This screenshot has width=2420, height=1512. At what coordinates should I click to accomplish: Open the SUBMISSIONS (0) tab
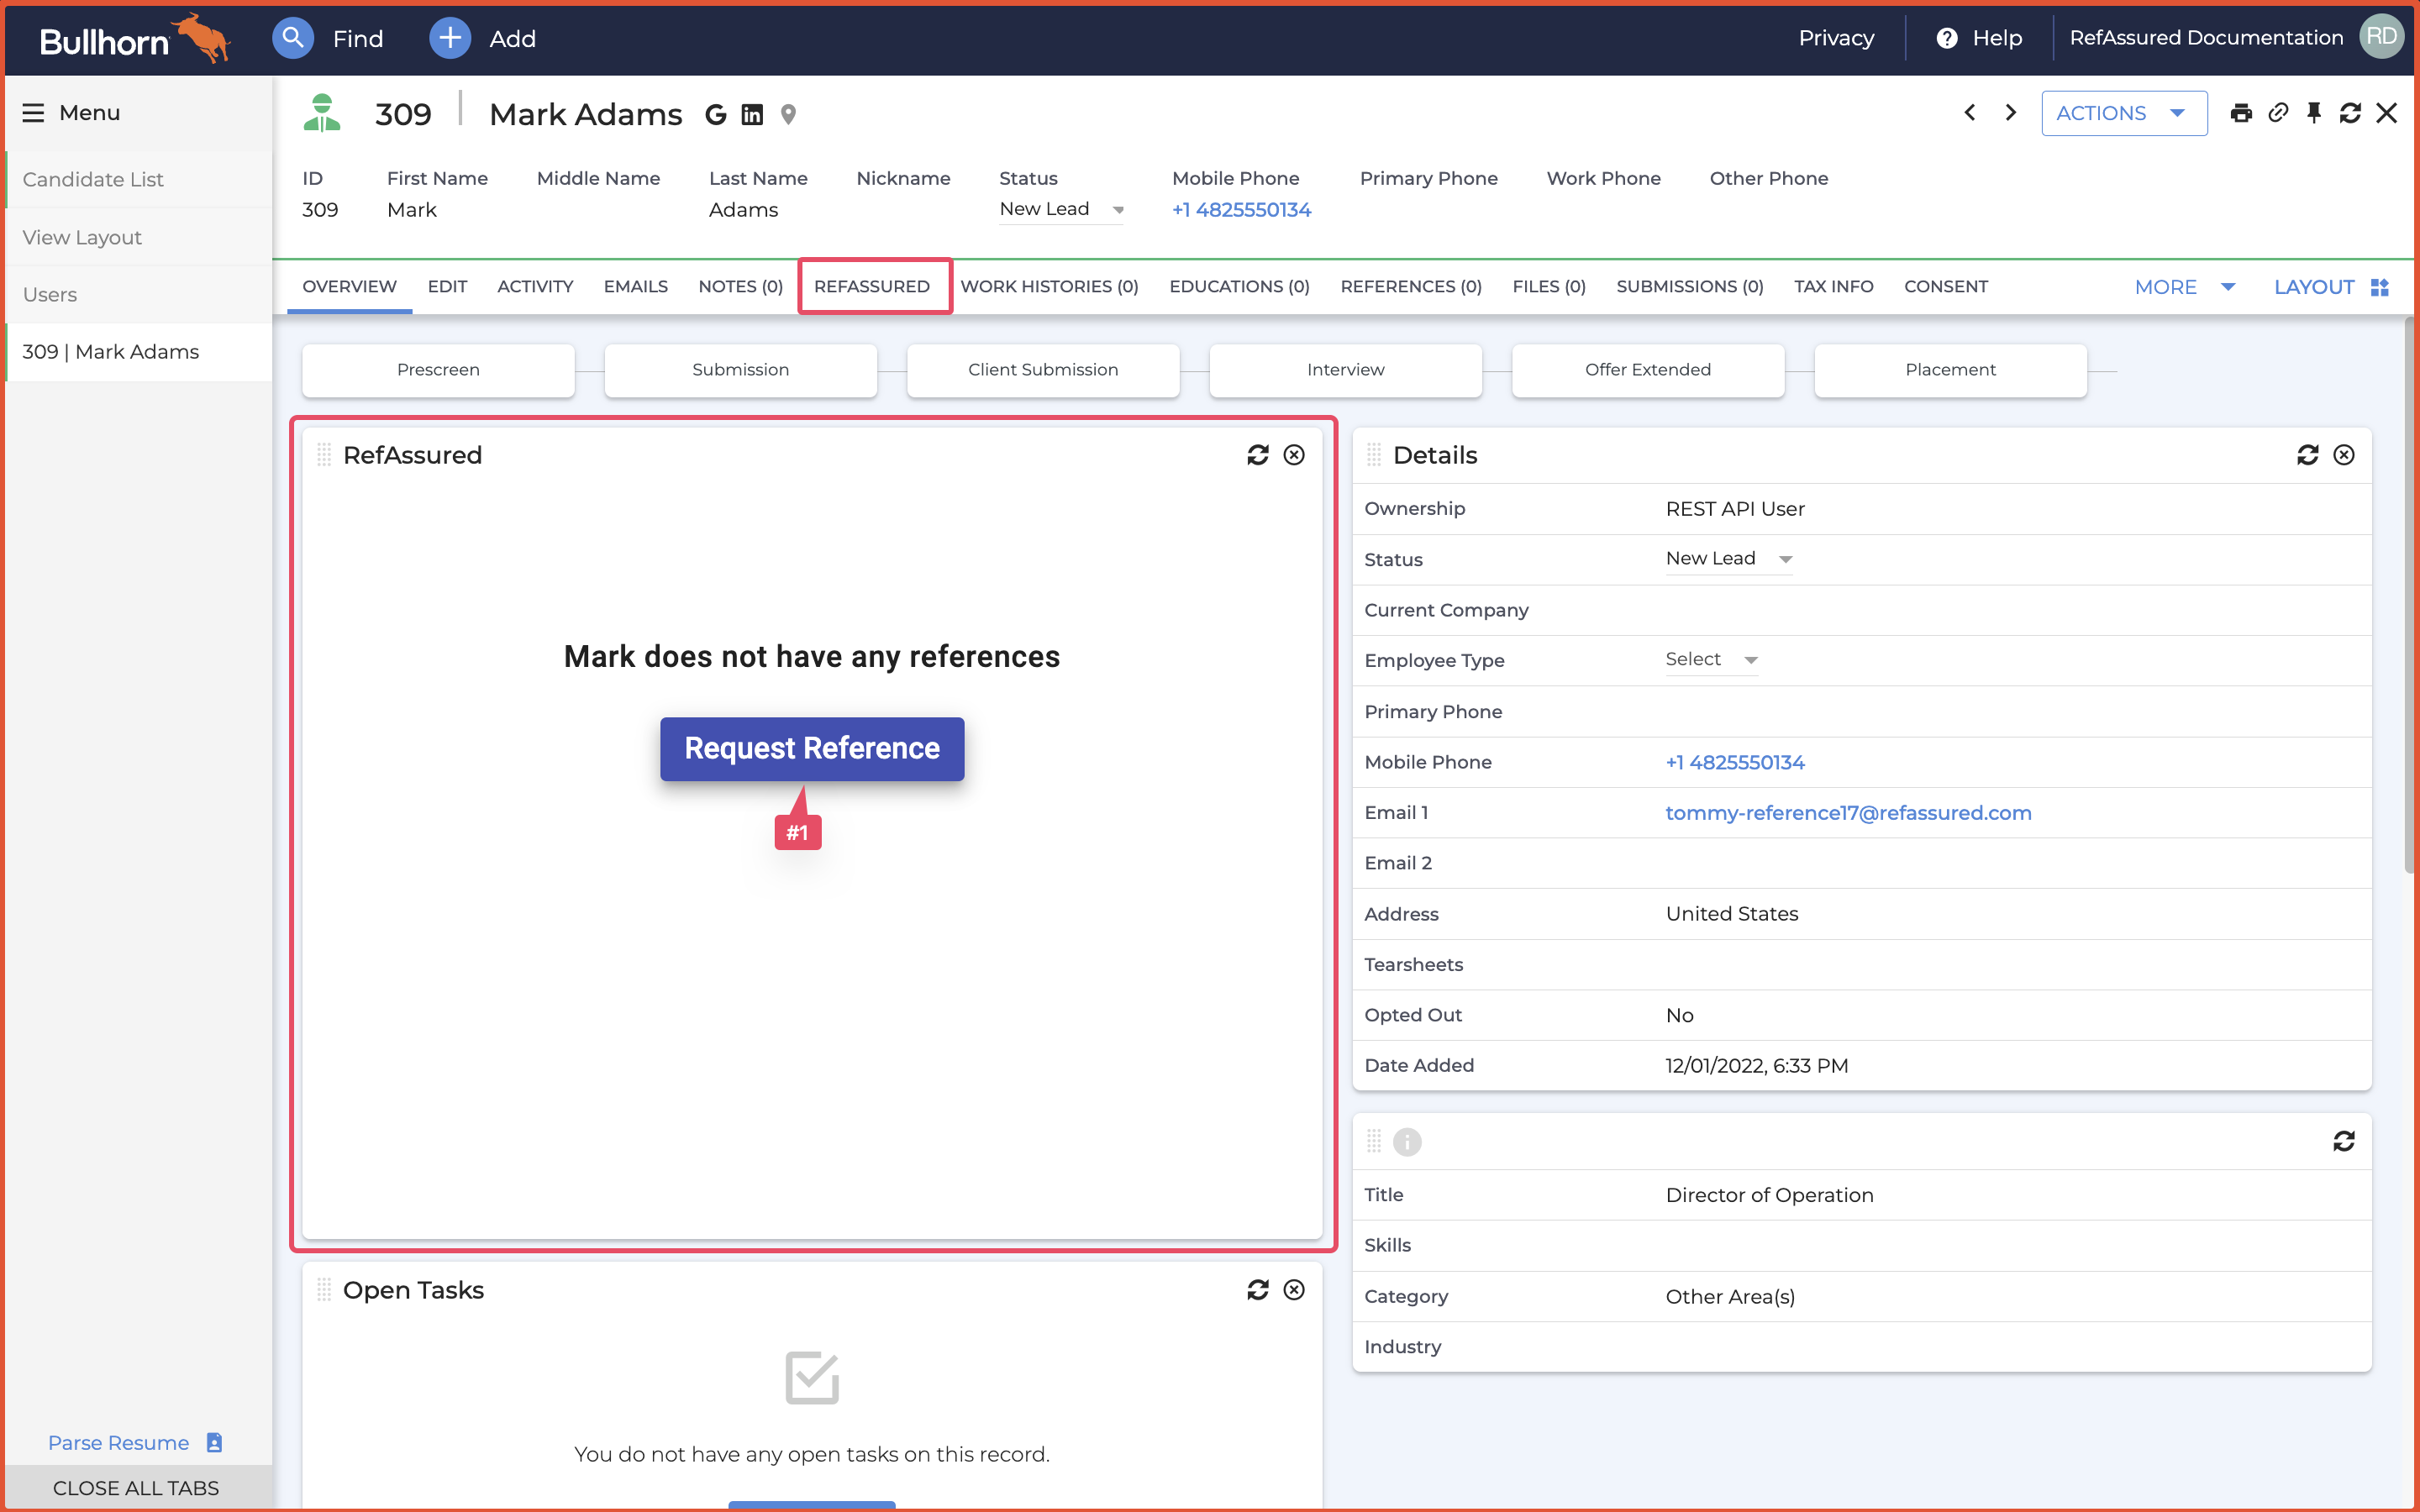(1690, 287)
